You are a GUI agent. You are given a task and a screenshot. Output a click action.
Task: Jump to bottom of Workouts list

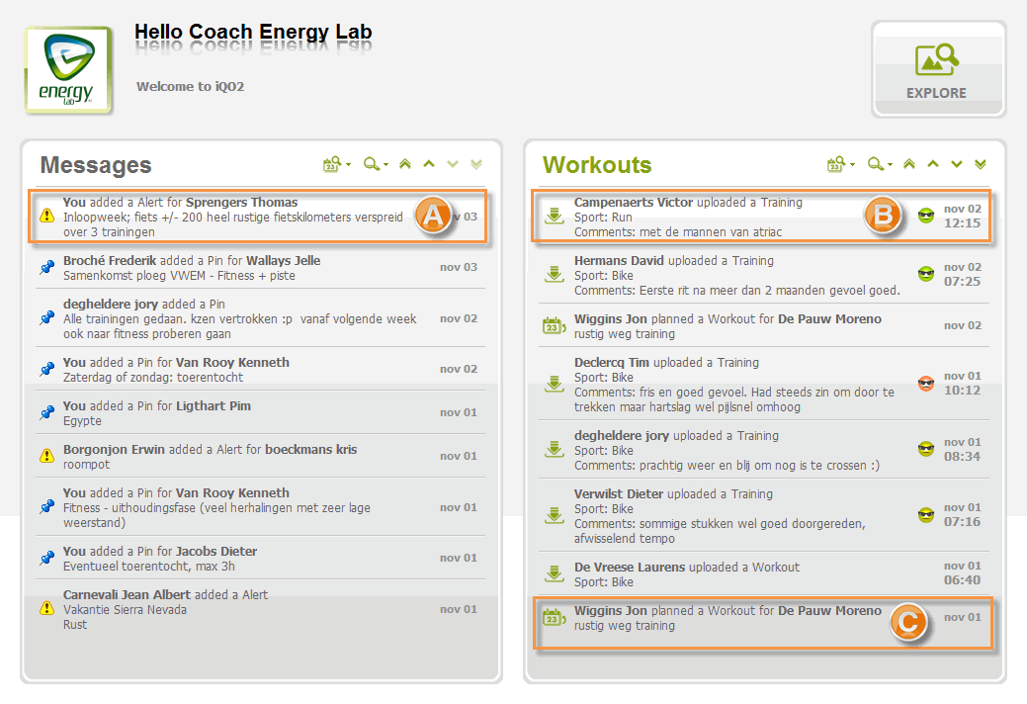point(981,164)
